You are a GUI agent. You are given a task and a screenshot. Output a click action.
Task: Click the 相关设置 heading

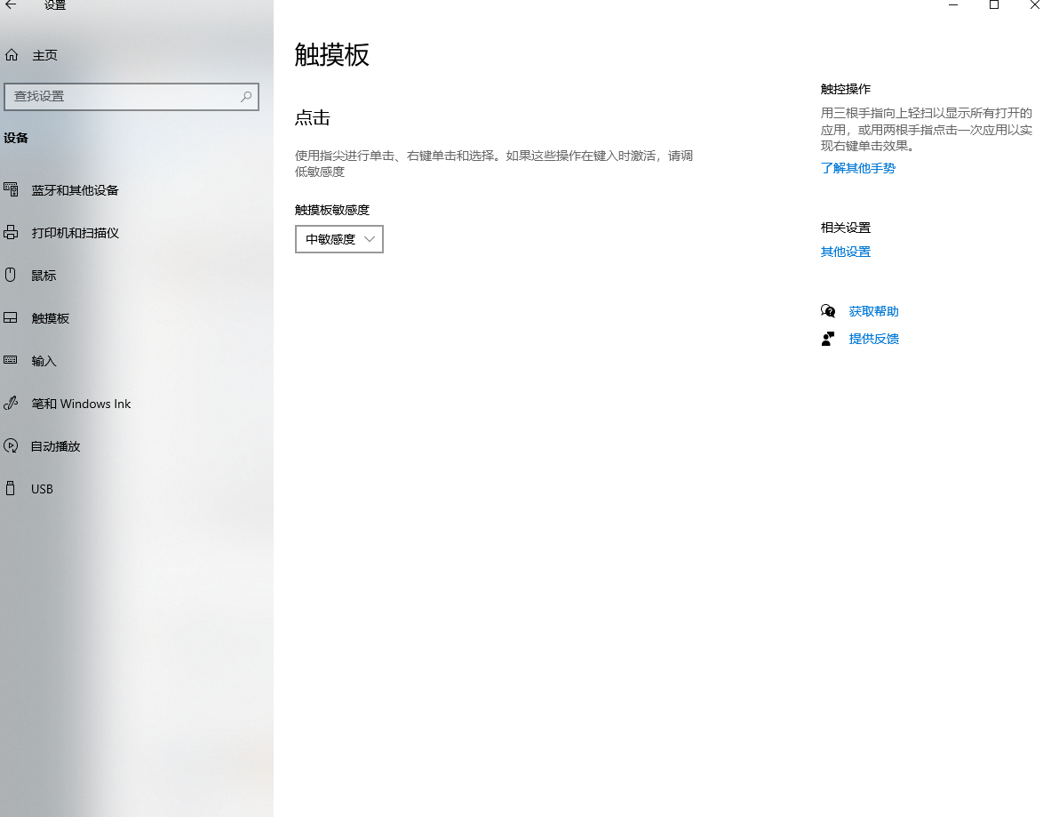point(846,228)
